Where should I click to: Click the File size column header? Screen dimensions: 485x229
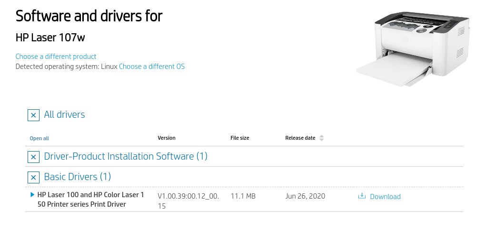coord(239,138)
